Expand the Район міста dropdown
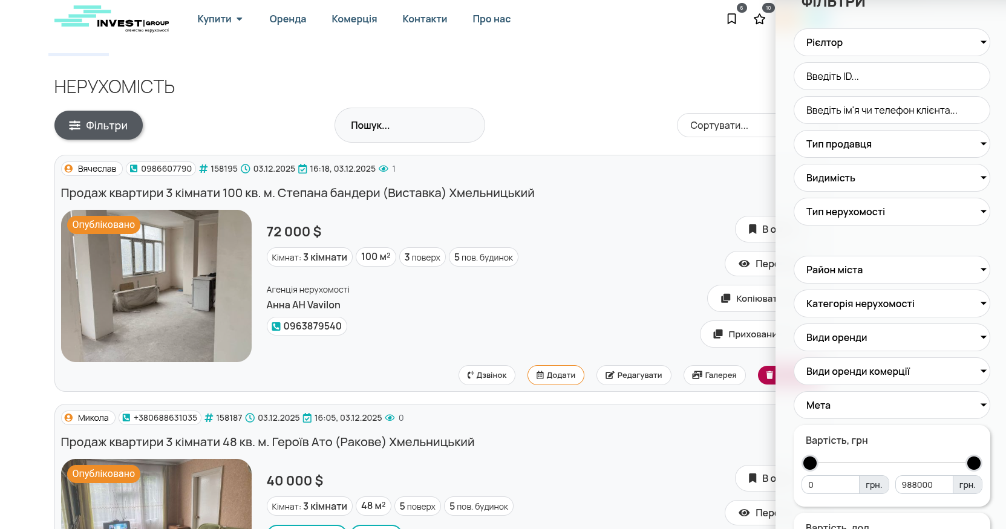Screen dimensions: 1006x529 [x=891, y=270]
